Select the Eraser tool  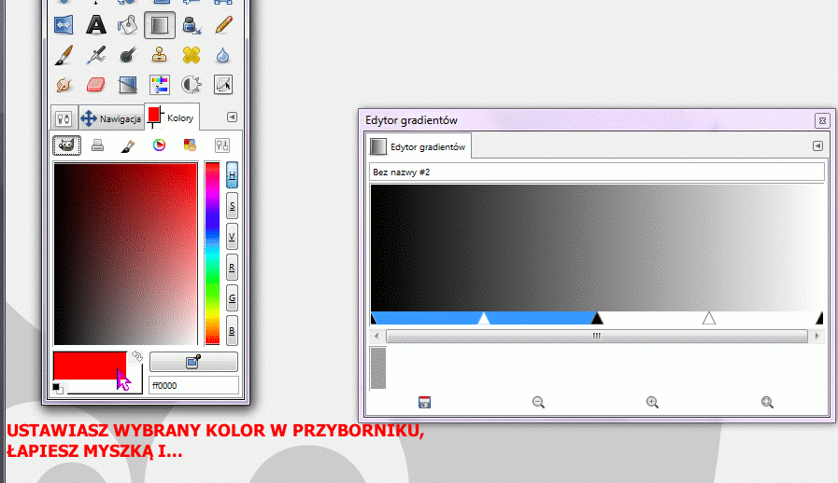[x=96, y=86]
